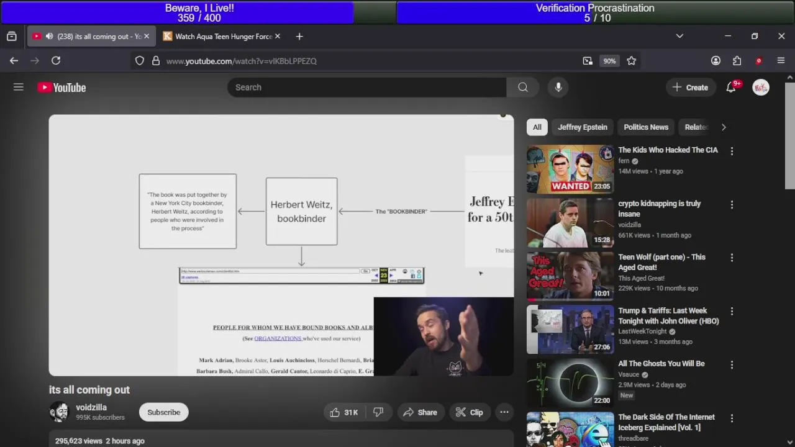Image resolution: width=795 pixels, height=447 pixels.
Task: Open the account avatar menu
Action: point(761,88)
